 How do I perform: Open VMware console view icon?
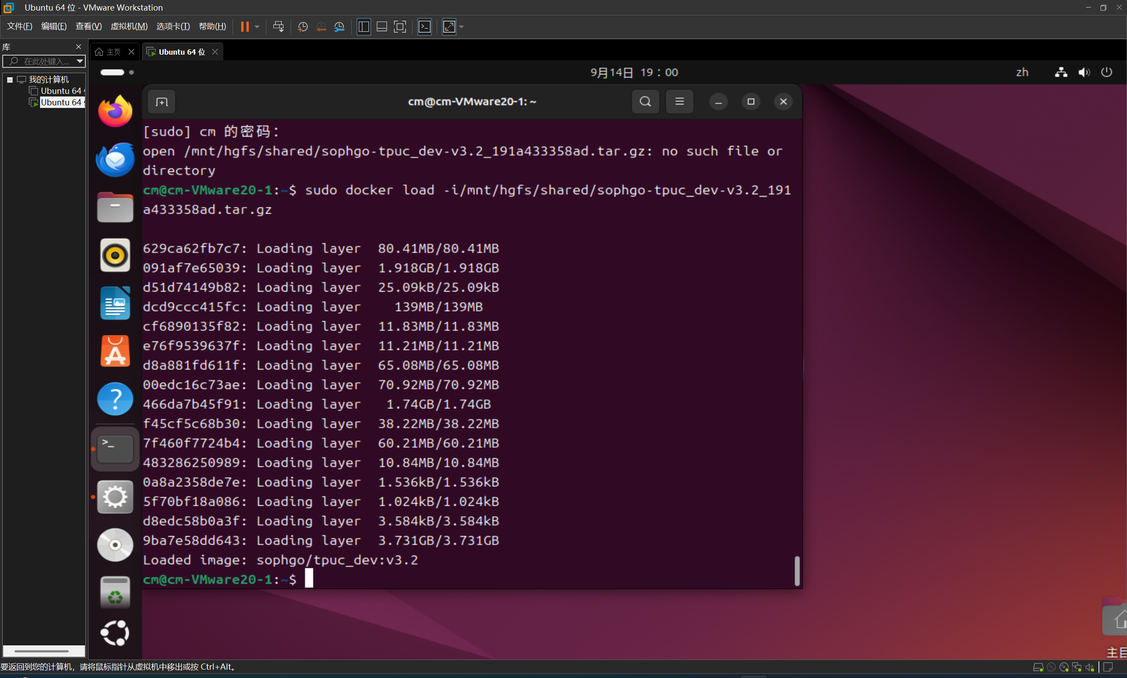[424, 26]
